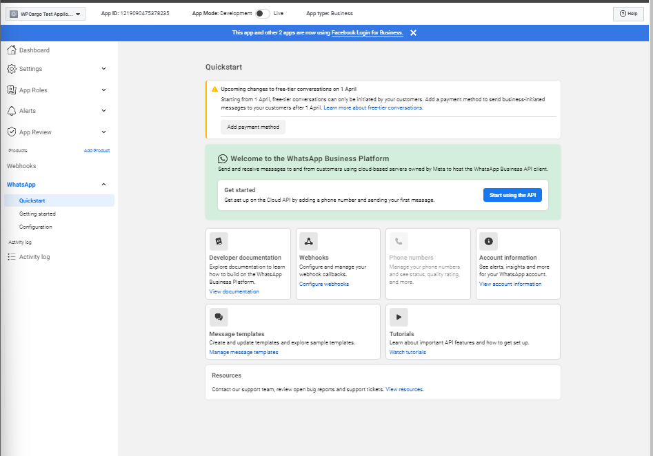
Task: Click the Developer documentation card icon
Action: coord(219,241)
